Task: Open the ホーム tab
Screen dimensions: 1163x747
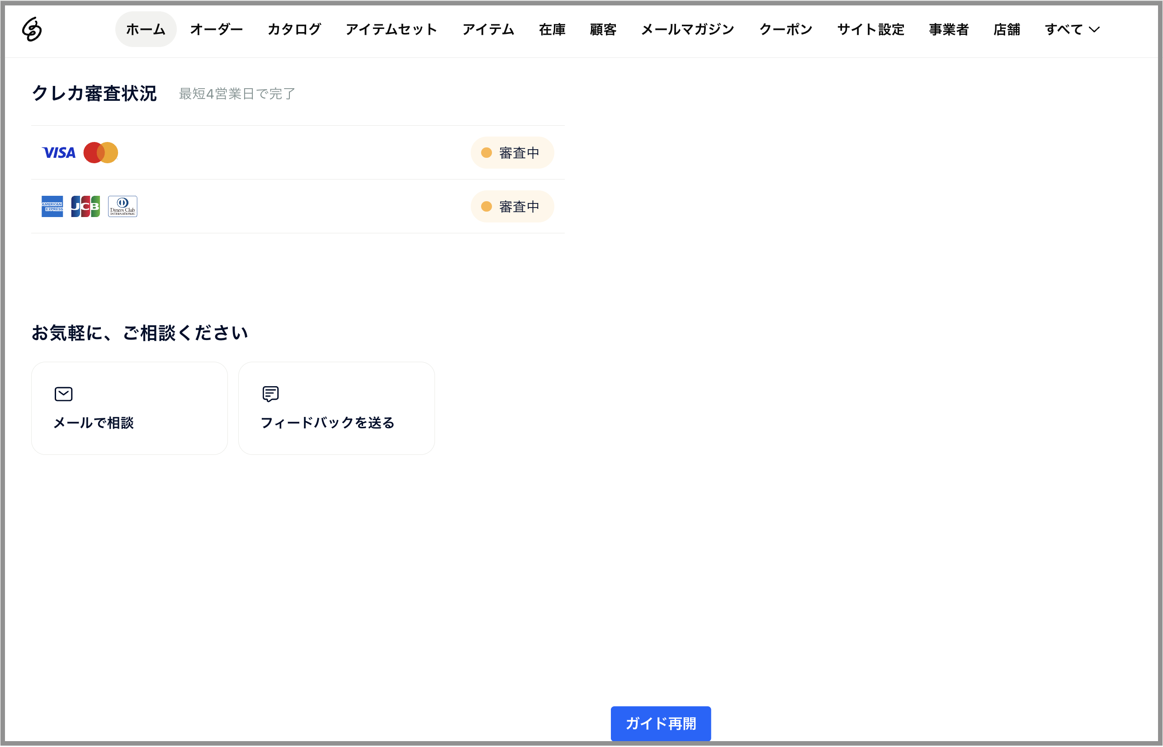Action: pyautogui.click(x=146, y=29)
